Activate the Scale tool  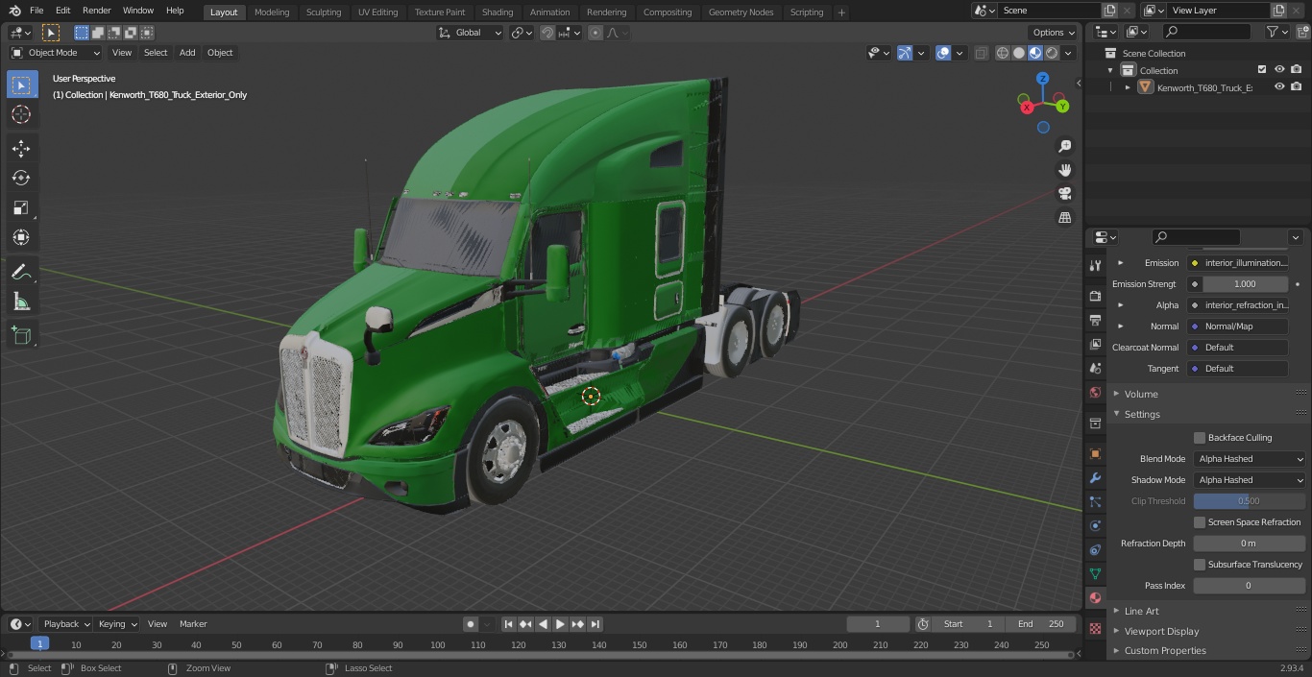coord(21,207)
